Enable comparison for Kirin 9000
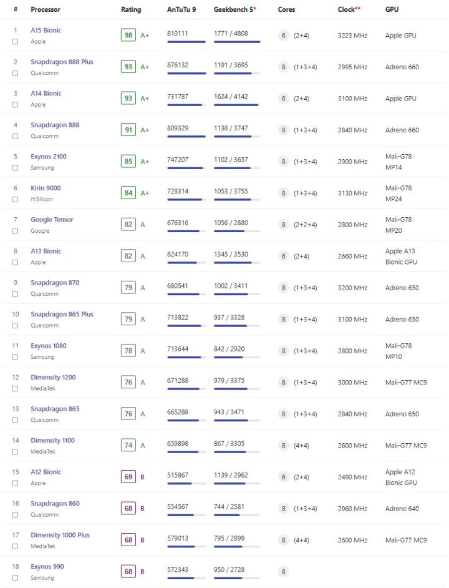This screenshot has width=449, height=588. [14, 200]
